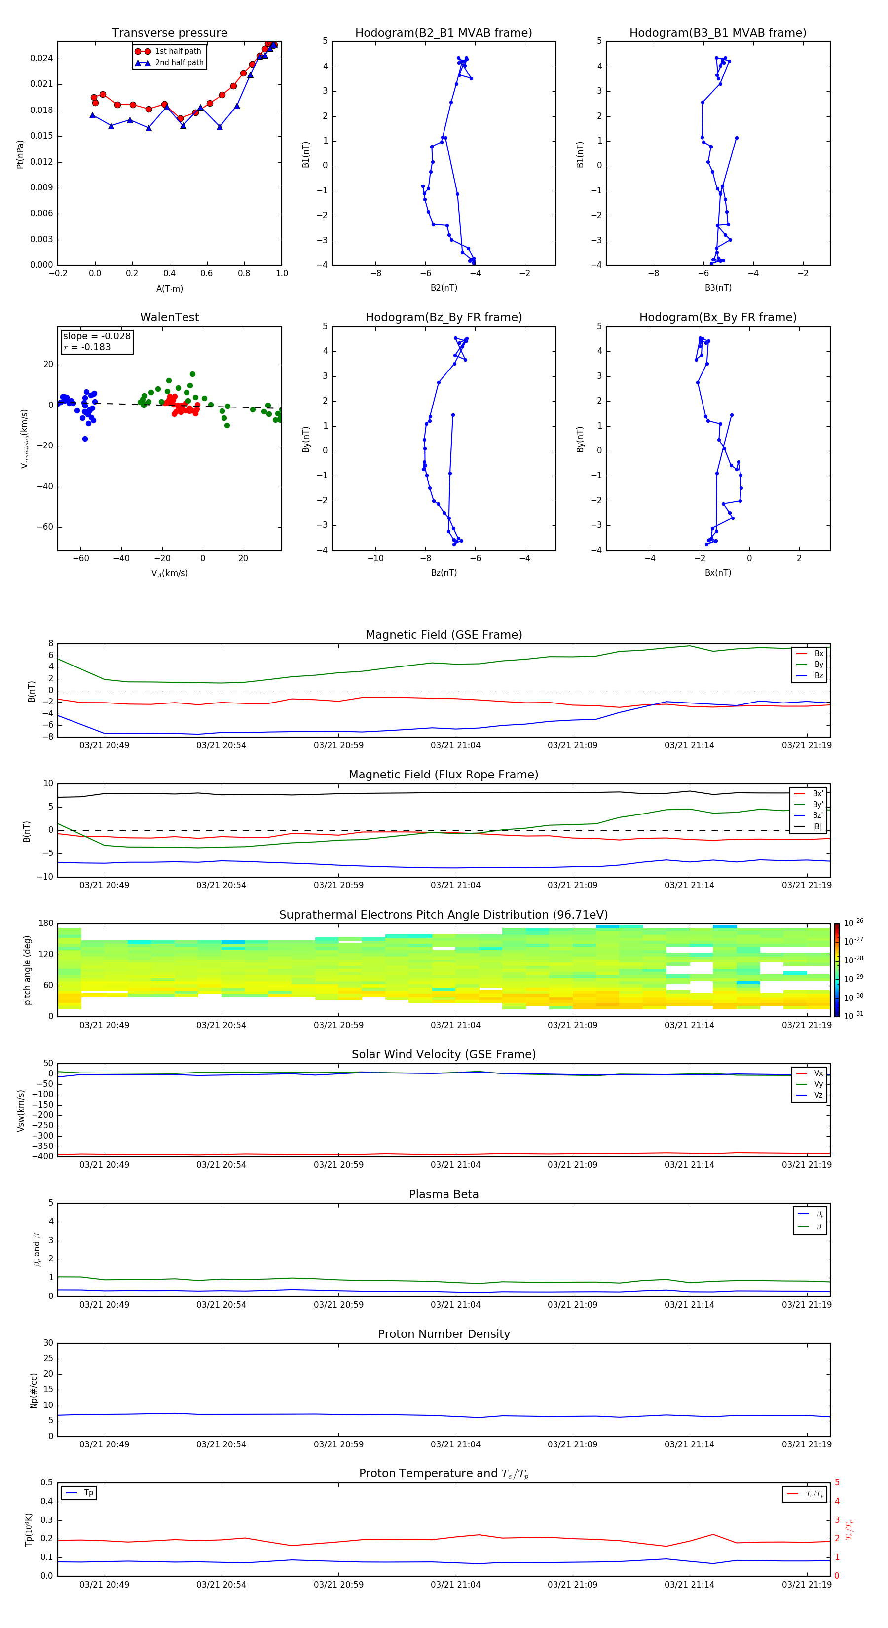Click the first red circle of 1st half path
Viewport: 888px width, 1628px height.
tap(94, 97)
